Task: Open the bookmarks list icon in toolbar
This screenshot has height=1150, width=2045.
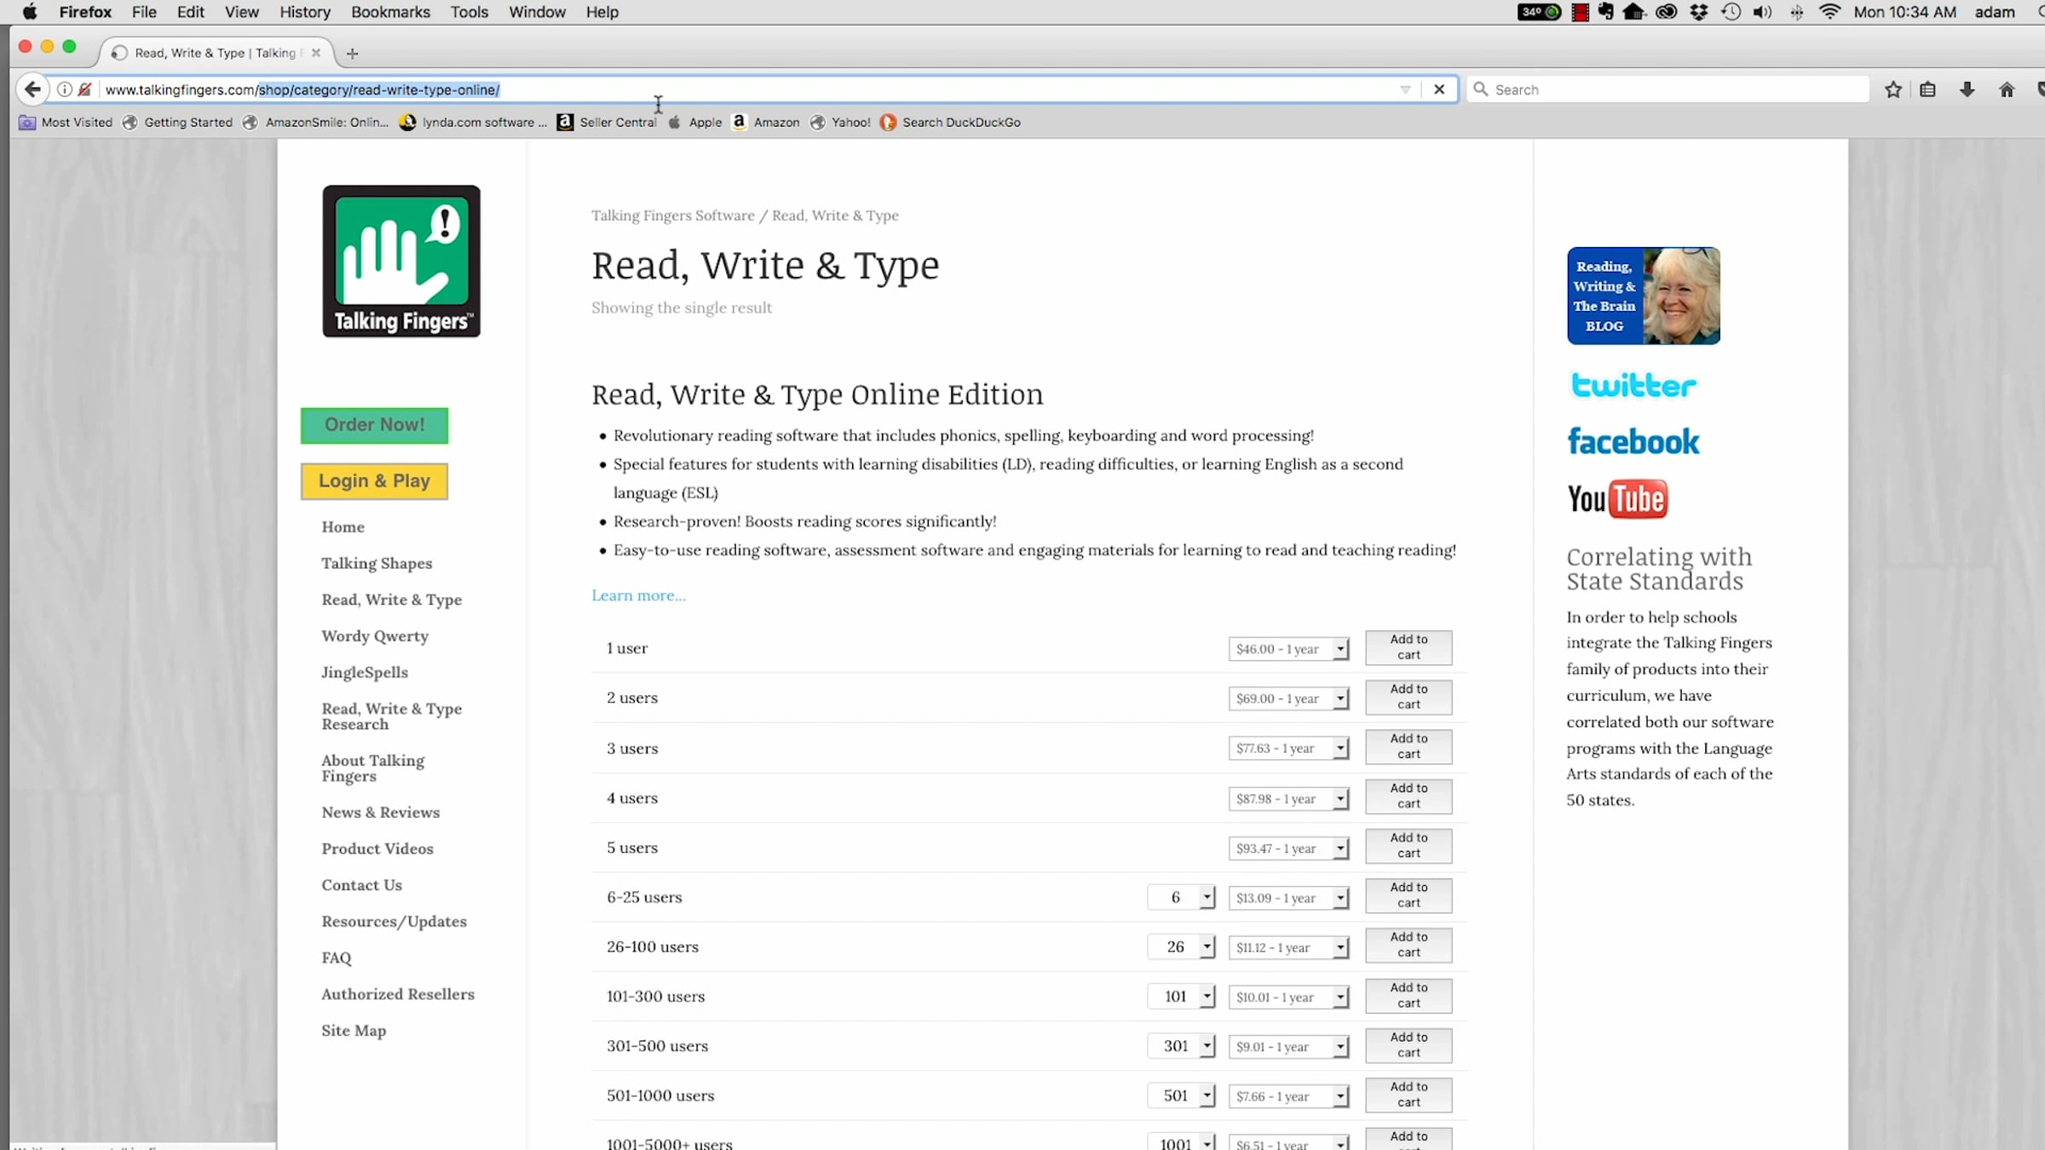Action: click(x=1928, y=89)
